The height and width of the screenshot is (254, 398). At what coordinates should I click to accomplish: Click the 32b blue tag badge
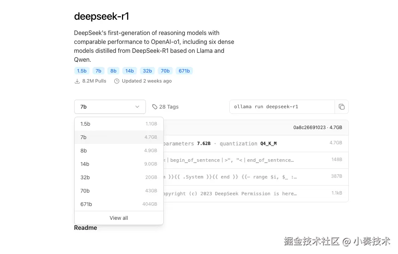click(x=147, y=71)
